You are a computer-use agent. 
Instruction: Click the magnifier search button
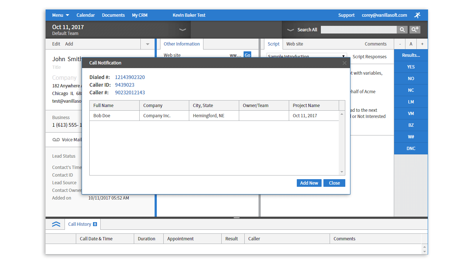click(x=402, y=29)
